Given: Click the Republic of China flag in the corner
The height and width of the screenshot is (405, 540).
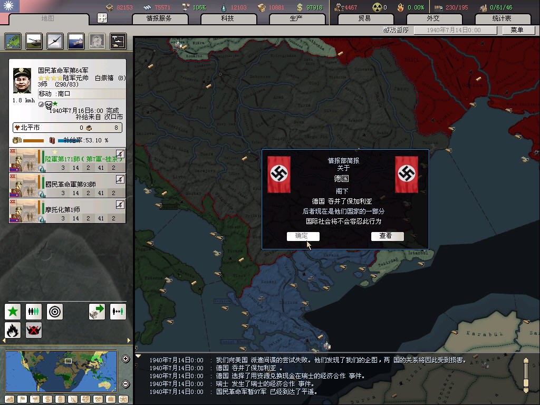Looking at the screenshot, I should (9, 6).
